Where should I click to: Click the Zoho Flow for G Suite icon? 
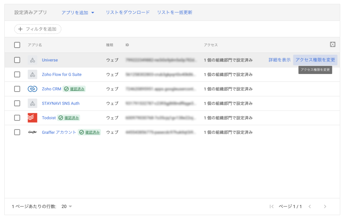(x=32, y=74)
